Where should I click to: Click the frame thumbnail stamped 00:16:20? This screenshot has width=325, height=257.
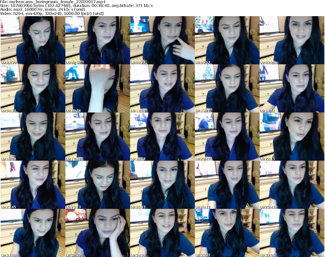(x=33, y=137)
